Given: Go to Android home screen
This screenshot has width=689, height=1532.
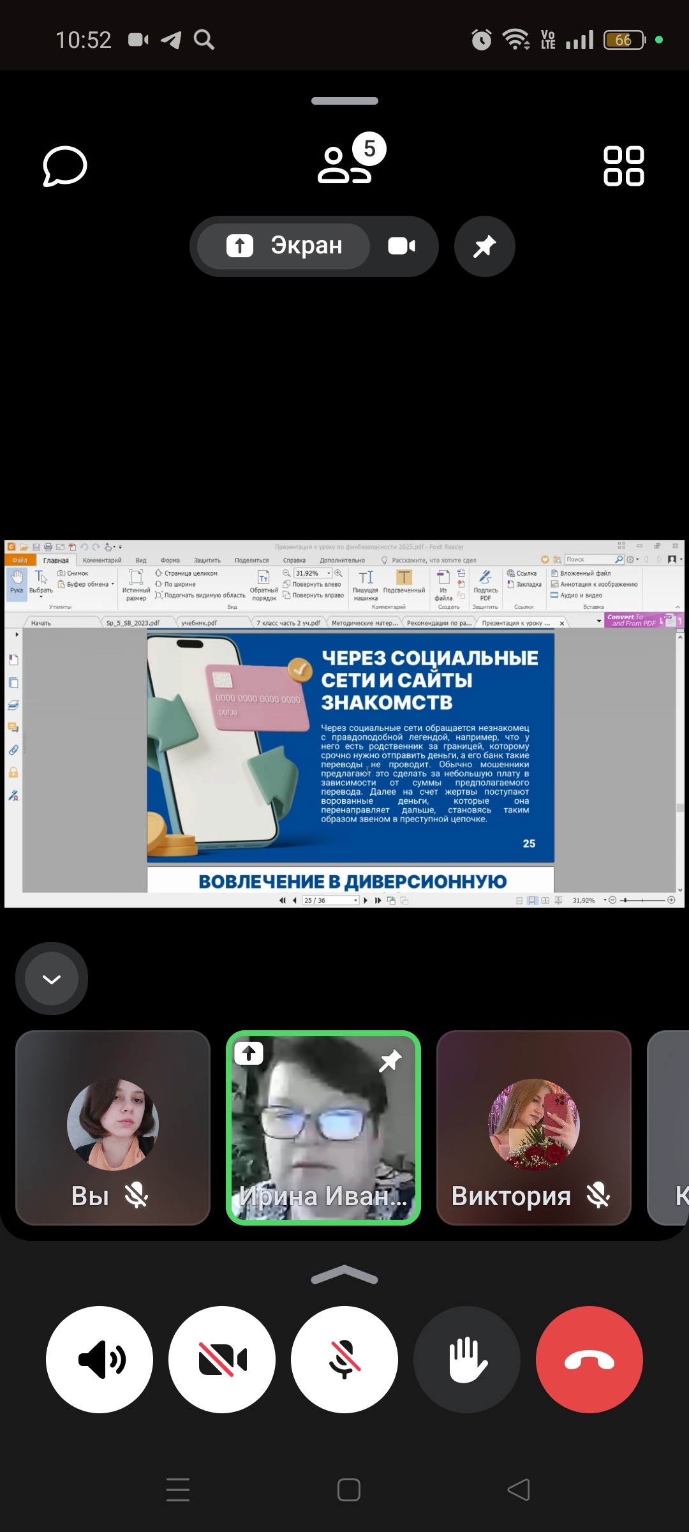Looking at the screenshot, I should pos(348,1490).
